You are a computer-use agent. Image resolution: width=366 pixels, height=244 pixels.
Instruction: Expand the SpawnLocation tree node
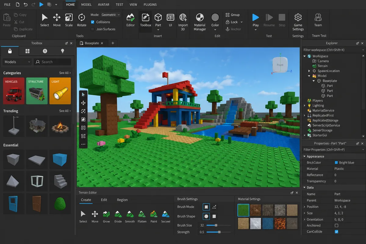tap(309, 71)
